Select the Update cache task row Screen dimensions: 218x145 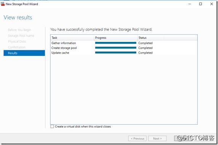pos(124,53)
